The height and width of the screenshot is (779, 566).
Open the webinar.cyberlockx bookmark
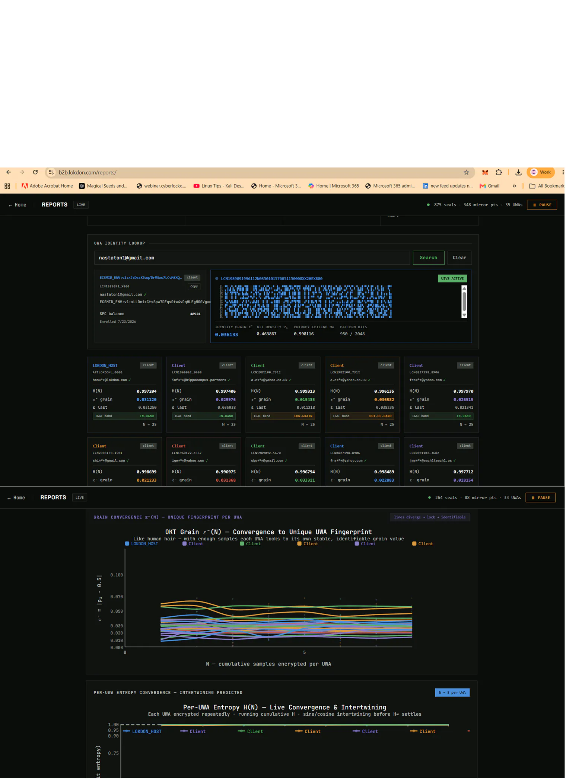tap(162, 186)
